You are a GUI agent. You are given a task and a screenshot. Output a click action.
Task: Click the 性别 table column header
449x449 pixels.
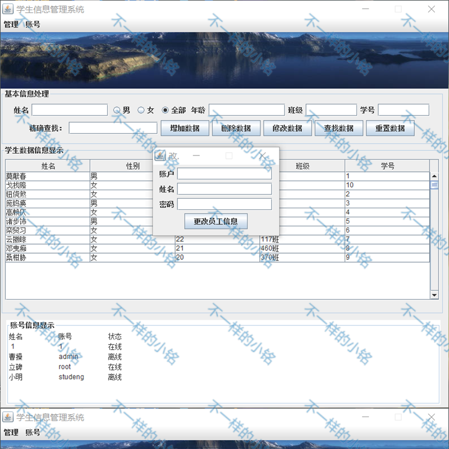(x=132, y=166)
